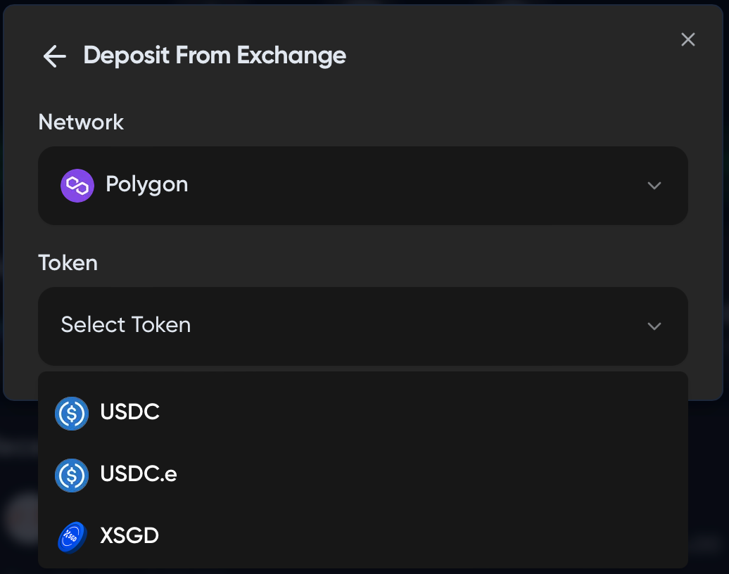Pick the USDC.e token option
The image size is (729, 574).
coord(139,474)
